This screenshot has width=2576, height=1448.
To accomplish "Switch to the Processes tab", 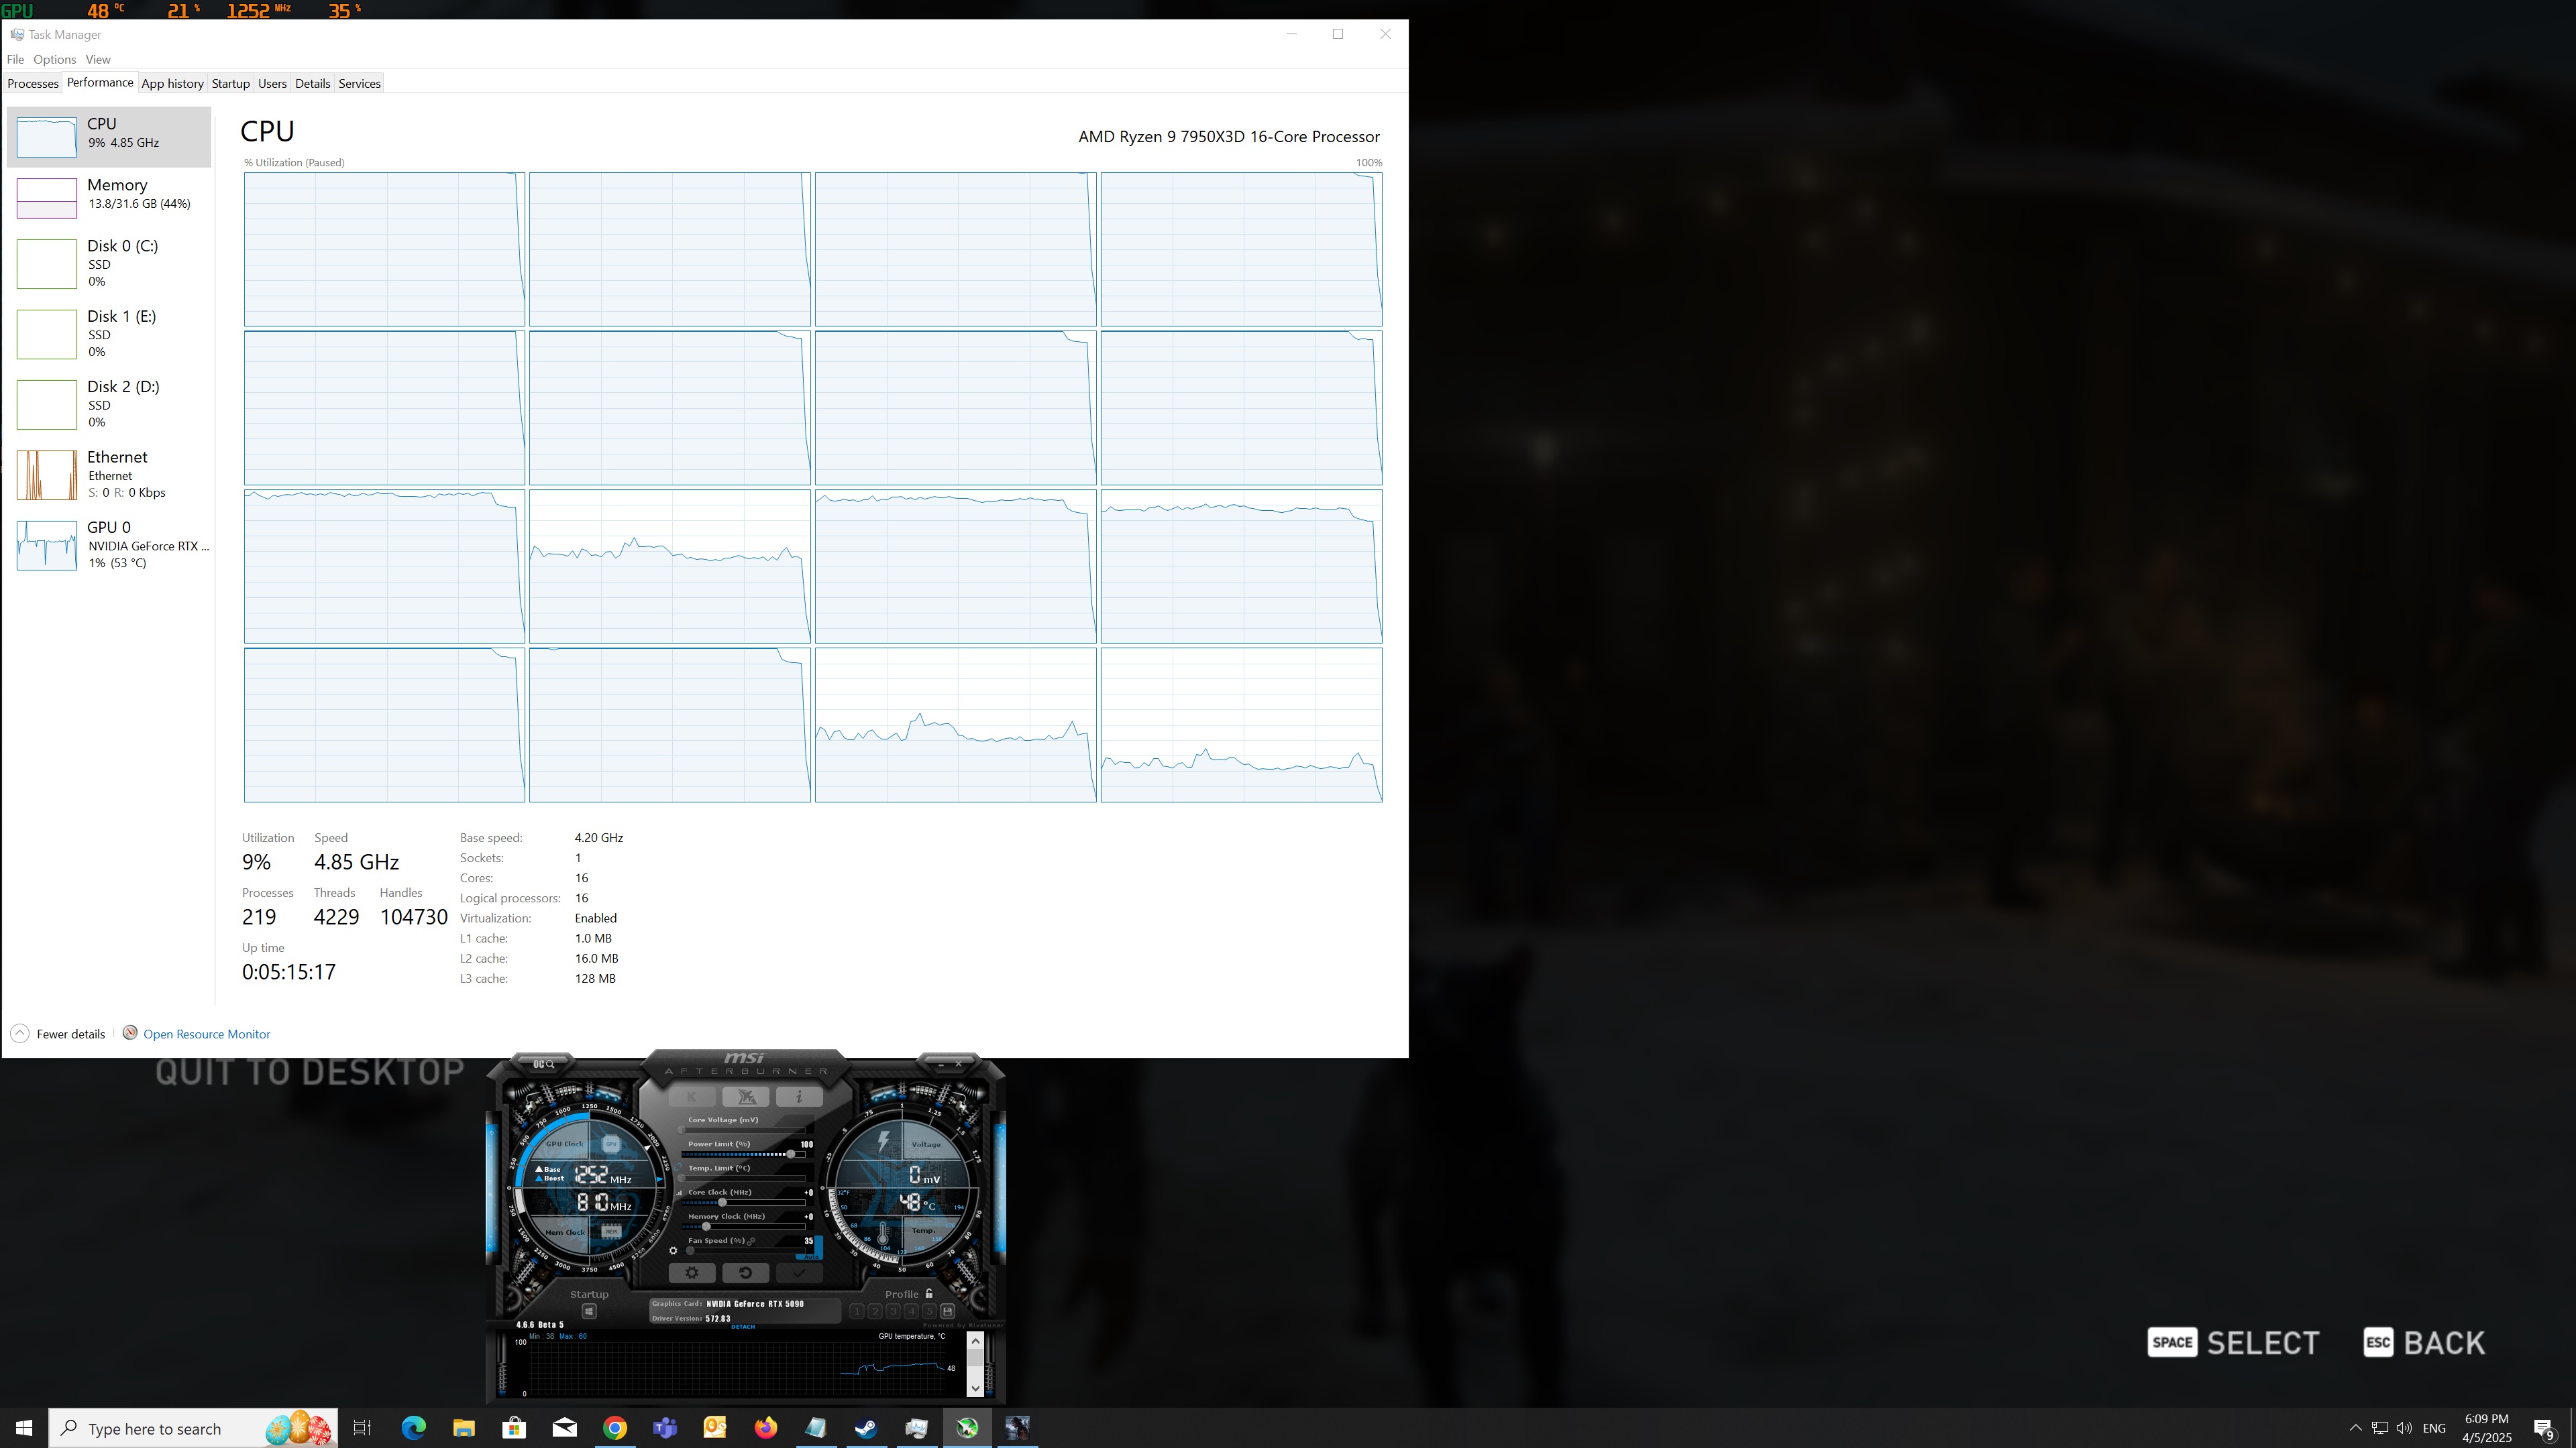I will (33, 83).
